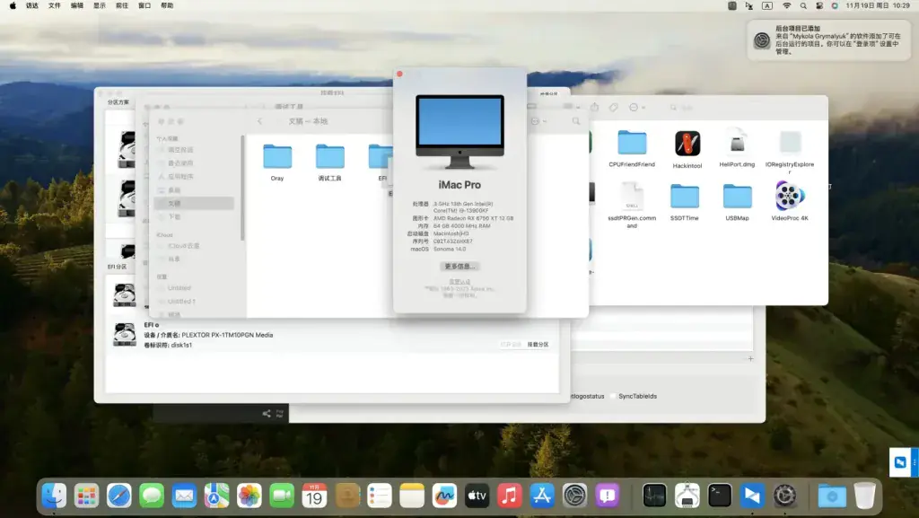
Task: Open the 前往 menu
Action: click(122, 5)
